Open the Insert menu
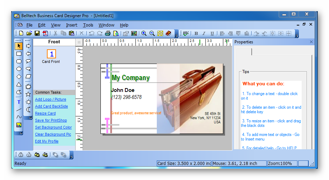 point(71,25)
